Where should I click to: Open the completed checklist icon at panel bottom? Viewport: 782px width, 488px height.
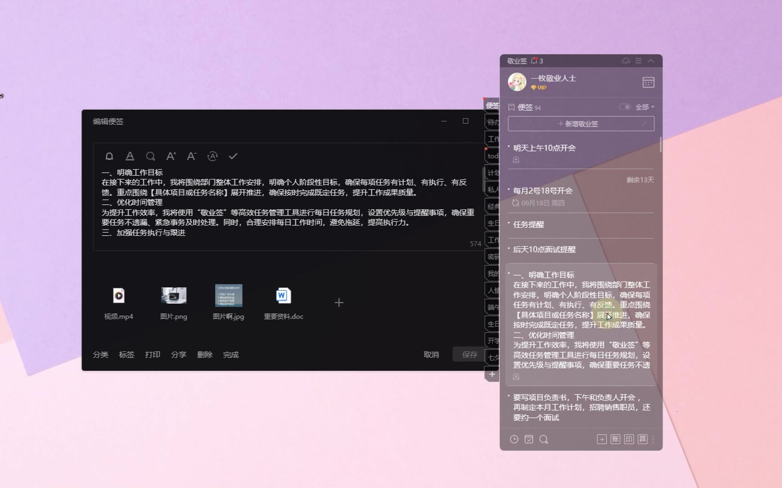(x=529, y=439)
